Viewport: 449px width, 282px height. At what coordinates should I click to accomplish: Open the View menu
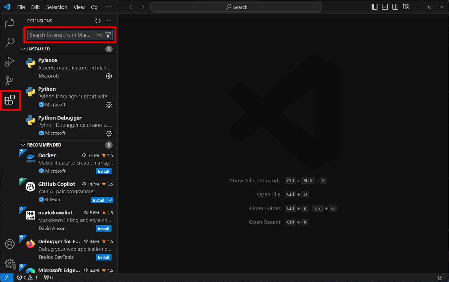tap(79, 7)
